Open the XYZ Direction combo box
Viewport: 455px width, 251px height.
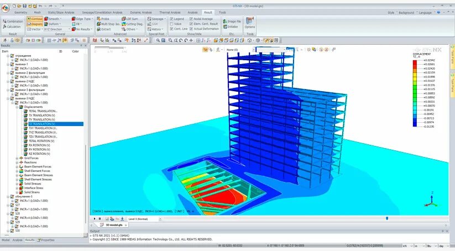tap(57, 29)
